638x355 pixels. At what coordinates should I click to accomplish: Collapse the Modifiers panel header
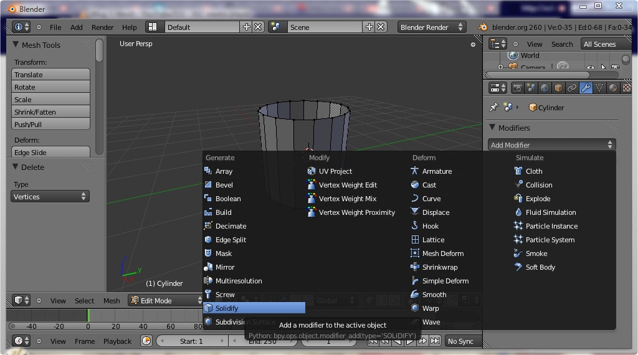coord(514,128)
